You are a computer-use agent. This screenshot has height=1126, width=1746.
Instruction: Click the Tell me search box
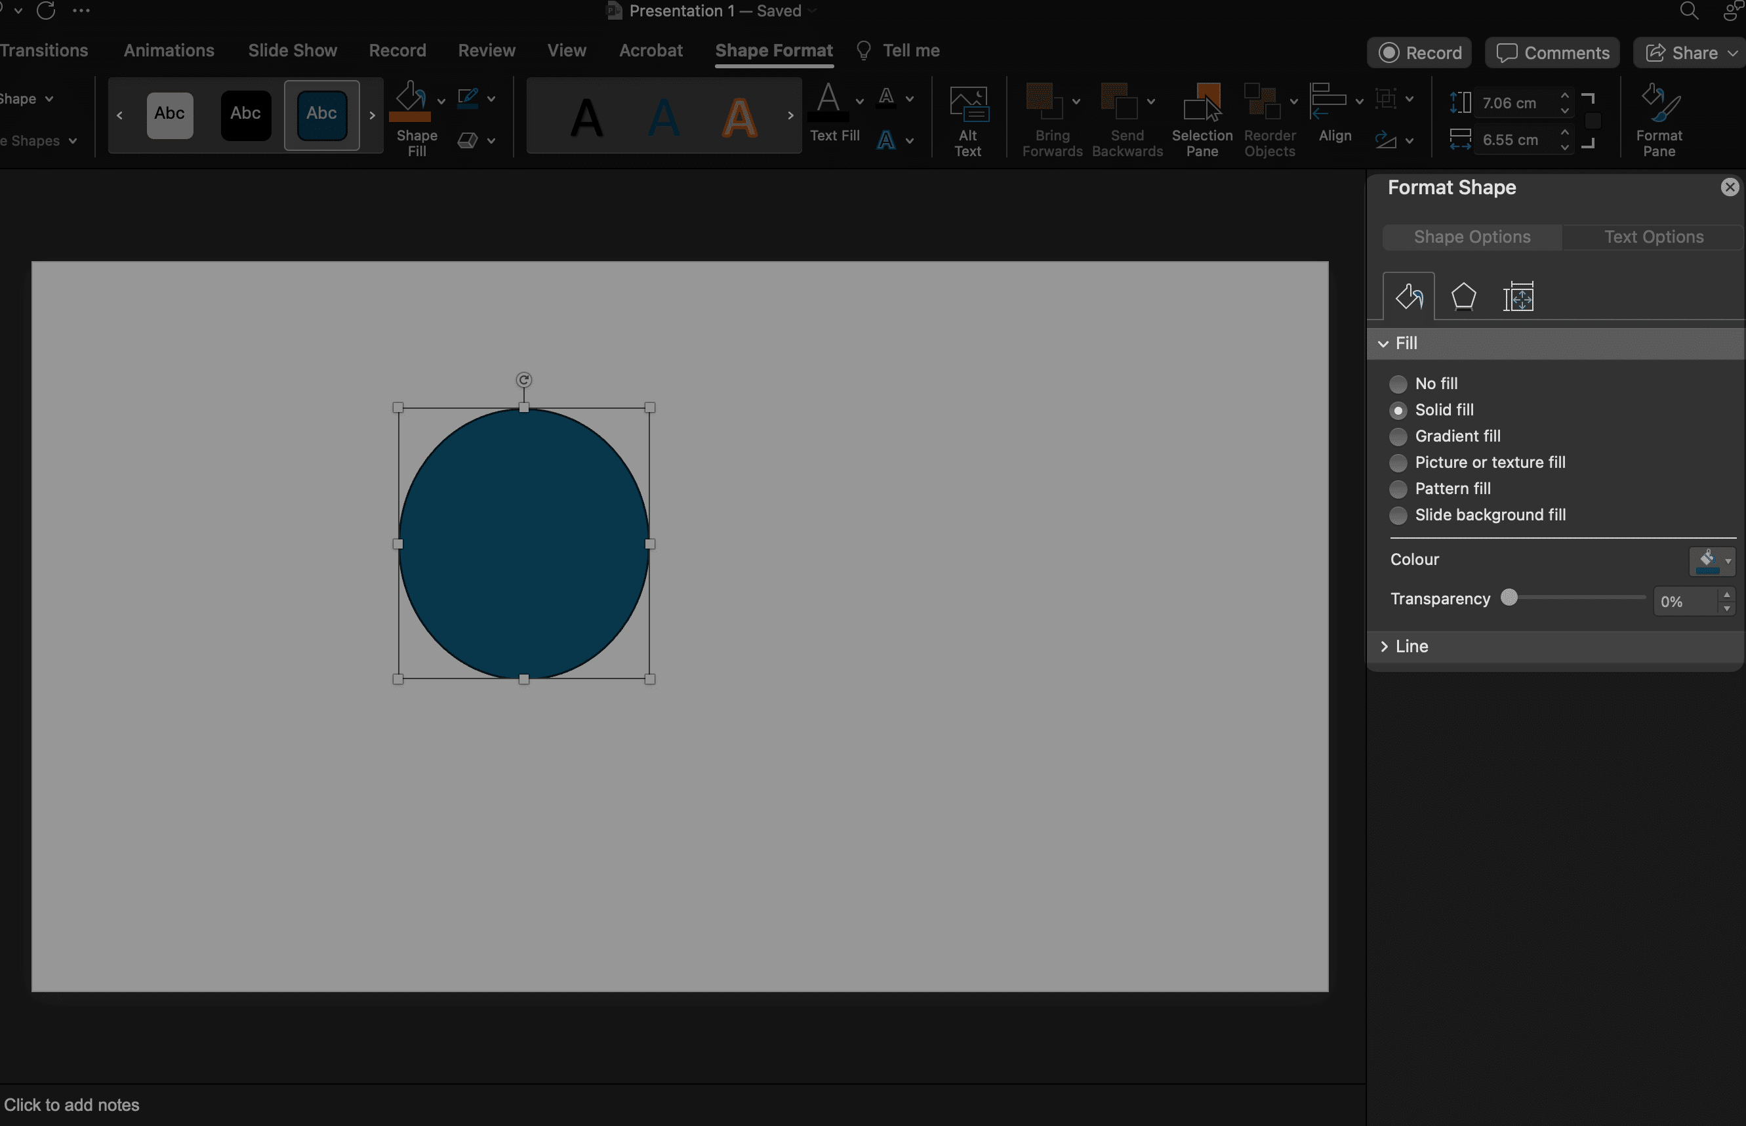pyautogui.click(x=898, y=51)
